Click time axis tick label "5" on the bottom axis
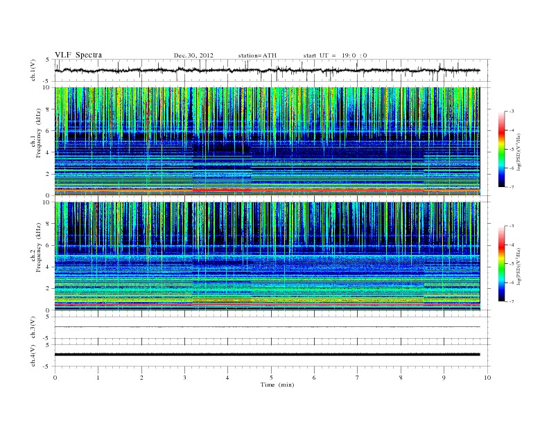The width and height of the screenshot is (549, 424). tap(271, 378)
